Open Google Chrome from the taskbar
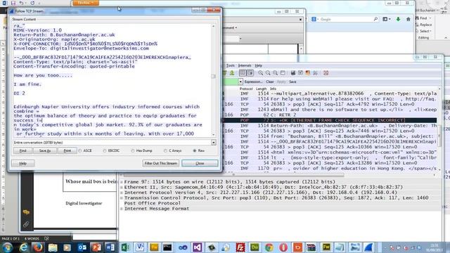 pos(269,247)
